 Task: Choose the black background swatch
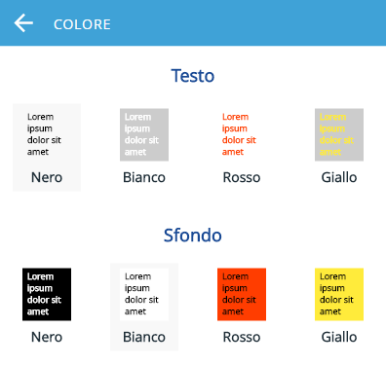tap(47, 294)
